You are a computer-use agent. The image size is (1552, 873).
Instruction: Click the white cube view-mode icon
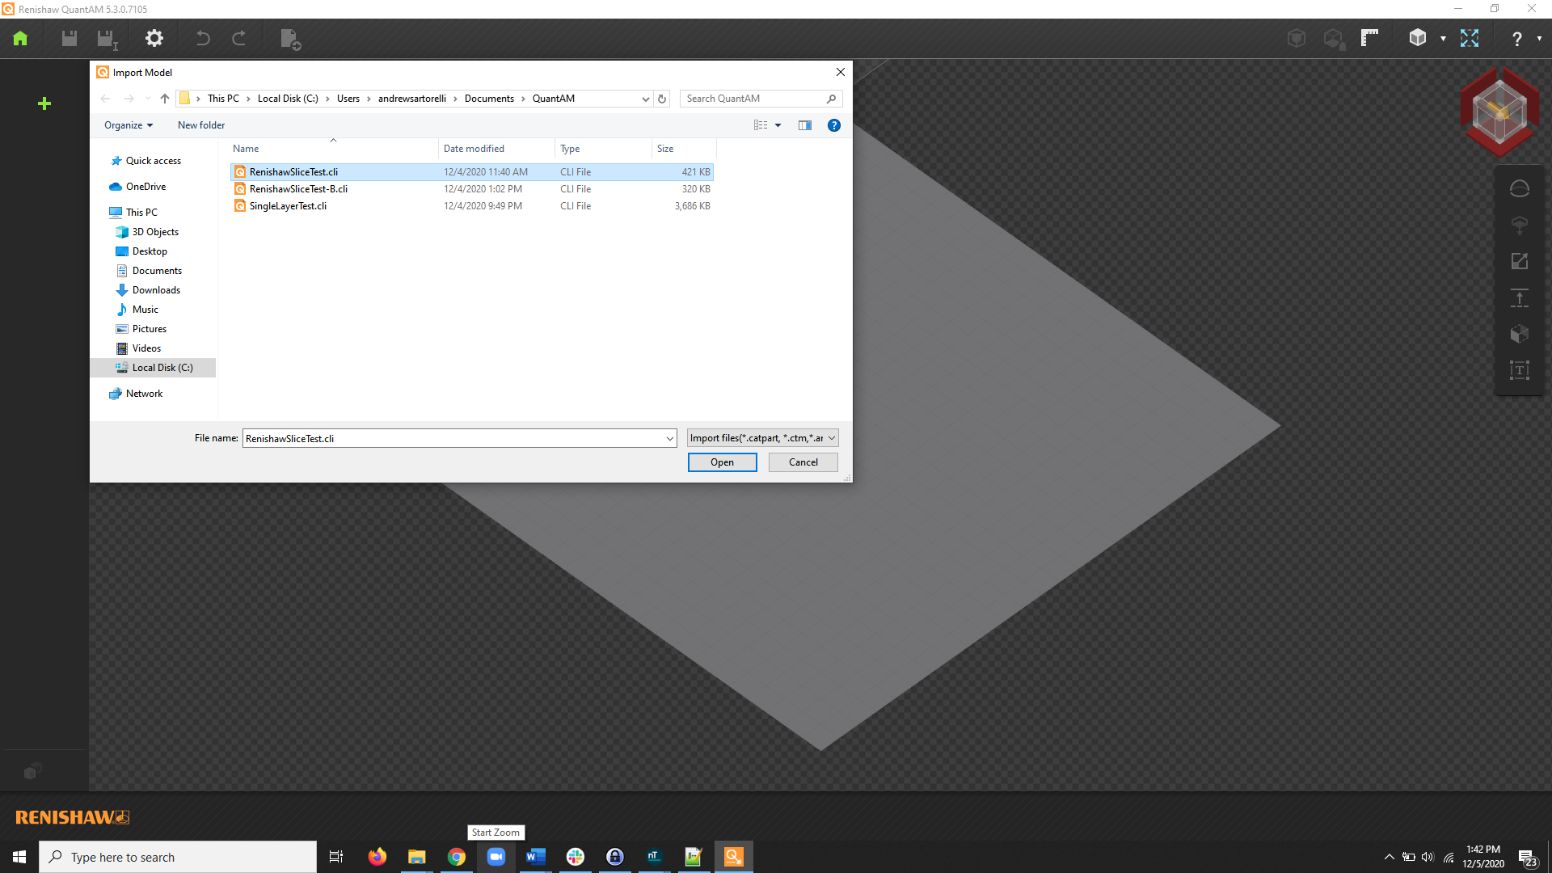[1417, 37]
